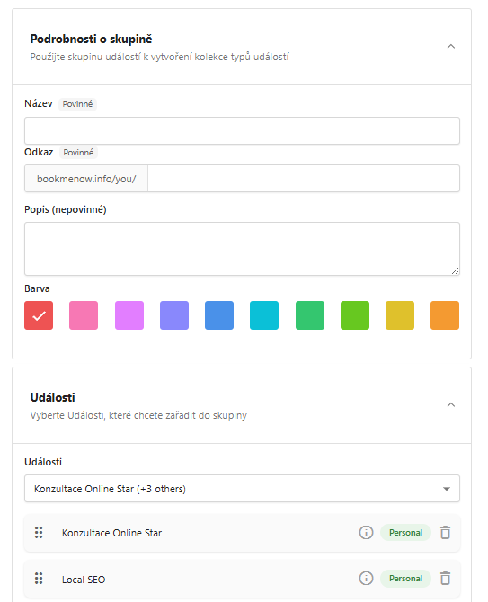Pick the blue color swatch
Viewport: 488px width, 602px height.
click(x=219, y=315)
